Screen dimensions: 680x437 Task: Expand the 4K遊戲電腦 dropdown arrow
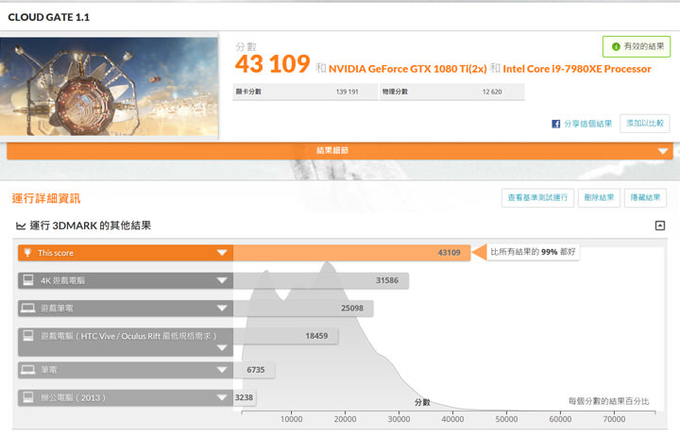tap(222, 280)
